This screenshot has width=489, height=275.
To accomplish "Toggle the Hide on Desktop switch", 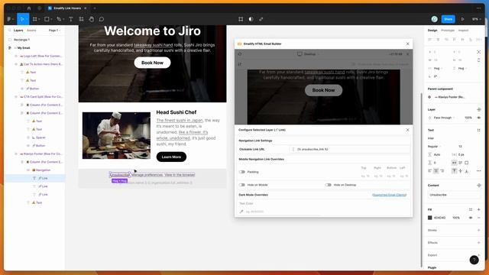I will coord(328,185).
